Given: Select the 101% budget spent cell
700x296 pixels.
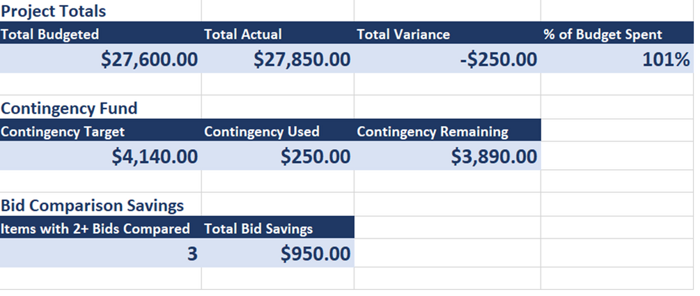Looking at the screenshot, I should 617,59.
